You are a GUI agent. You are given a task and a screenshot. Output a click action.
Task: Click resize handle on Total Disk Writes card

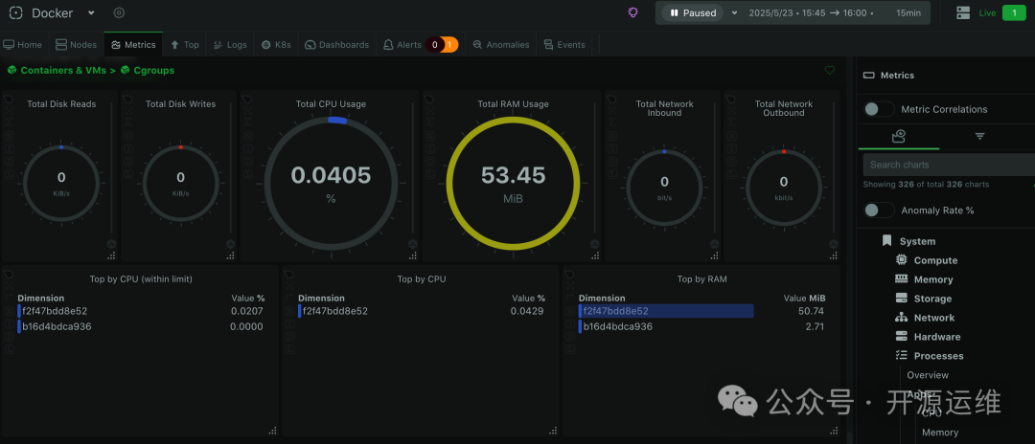(231, 255)
